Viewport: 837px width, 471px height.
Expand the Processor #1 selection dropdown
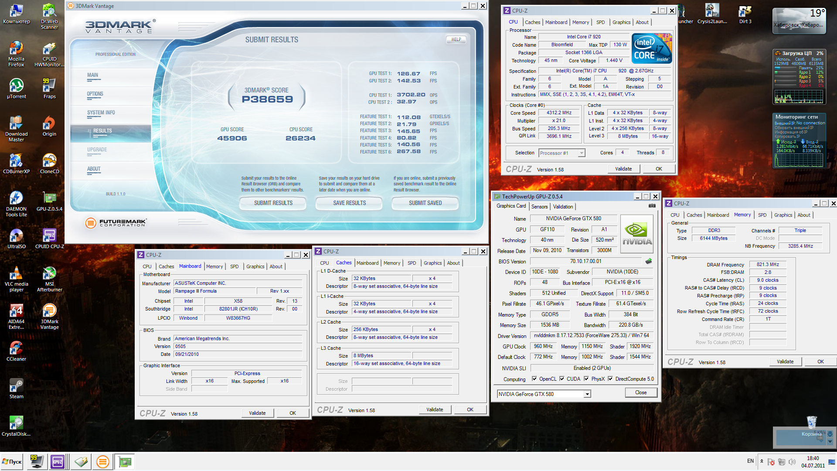point(581,153)
